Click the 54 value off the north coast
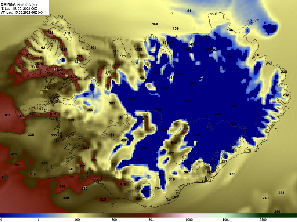Viewport: 297px width, 222px height. (x=189, y=11)
